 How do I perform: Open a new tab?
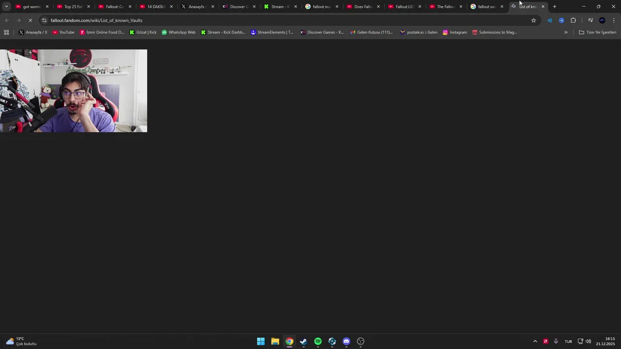[x=555, y=6]
